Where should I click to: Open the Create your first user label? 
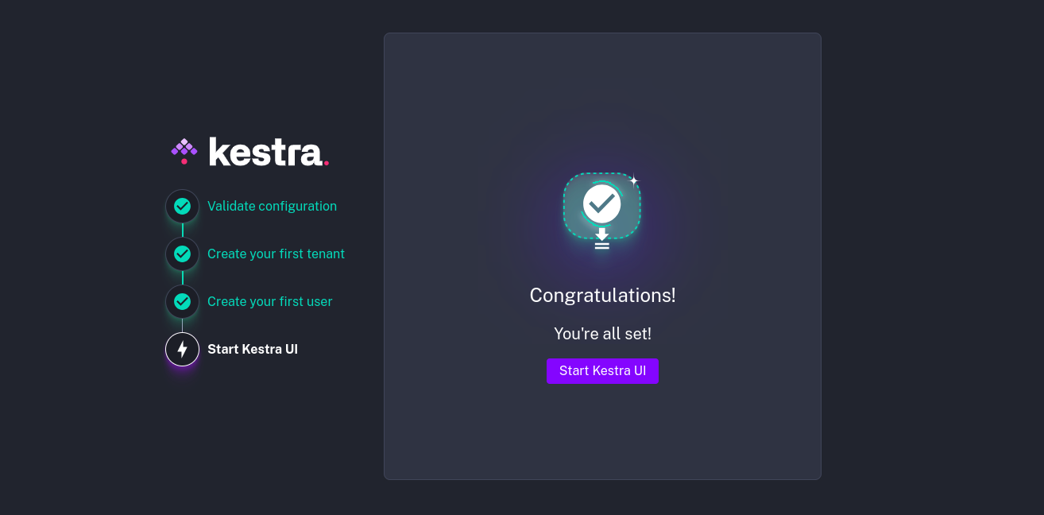(269, 302)
